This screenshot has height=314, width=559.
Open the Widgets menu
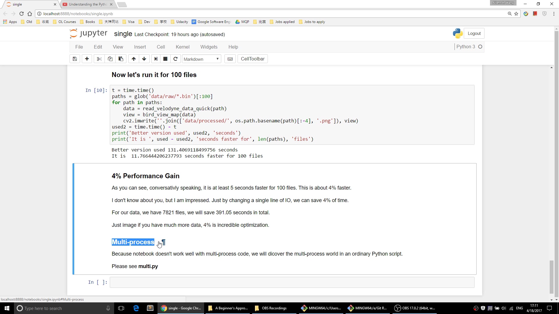(209, 47)
